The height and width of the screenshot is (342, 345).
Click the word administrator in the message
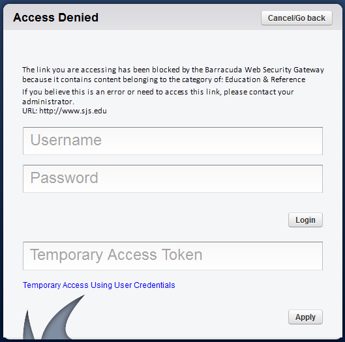coord(48,102)
